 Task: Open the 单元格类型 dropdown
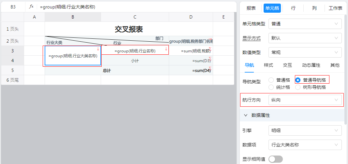(x=305, y=24)
